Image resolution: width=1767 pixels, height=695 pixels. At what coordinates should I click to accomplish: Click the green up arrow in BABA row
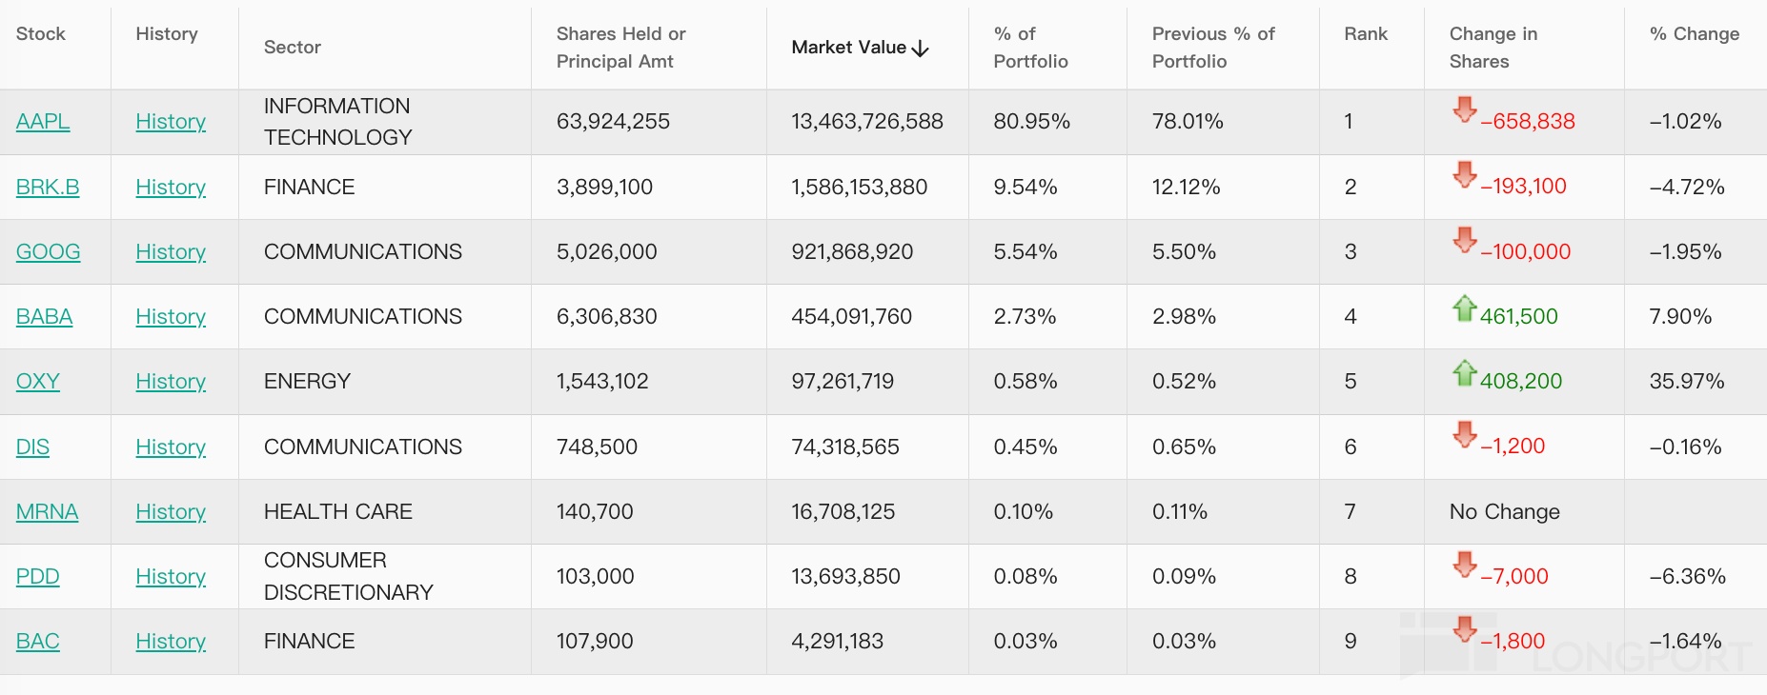(1465, 308)
